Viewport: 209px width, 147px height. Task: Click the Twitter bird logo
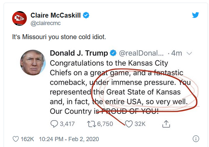[196, 15]
